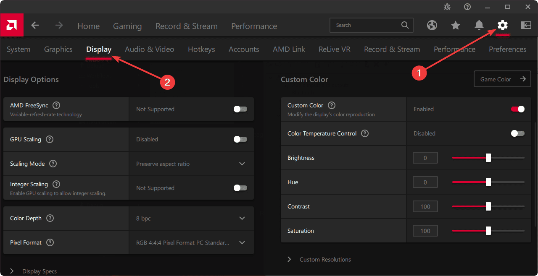Click the gamepad icon in the titlebar
538x276 pixels.
point(447,7)
